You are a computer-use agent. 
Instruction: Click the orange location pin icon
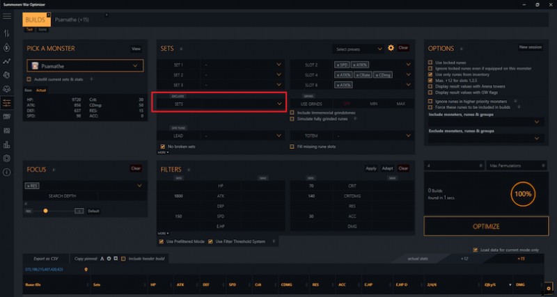(x=86, y=268)
